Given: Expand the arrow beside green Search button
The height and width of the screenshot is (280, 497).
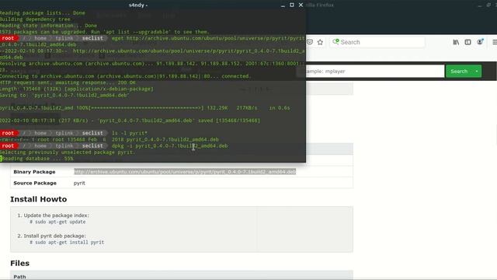Looking at the screenshot, I should (x=476, y=71).
